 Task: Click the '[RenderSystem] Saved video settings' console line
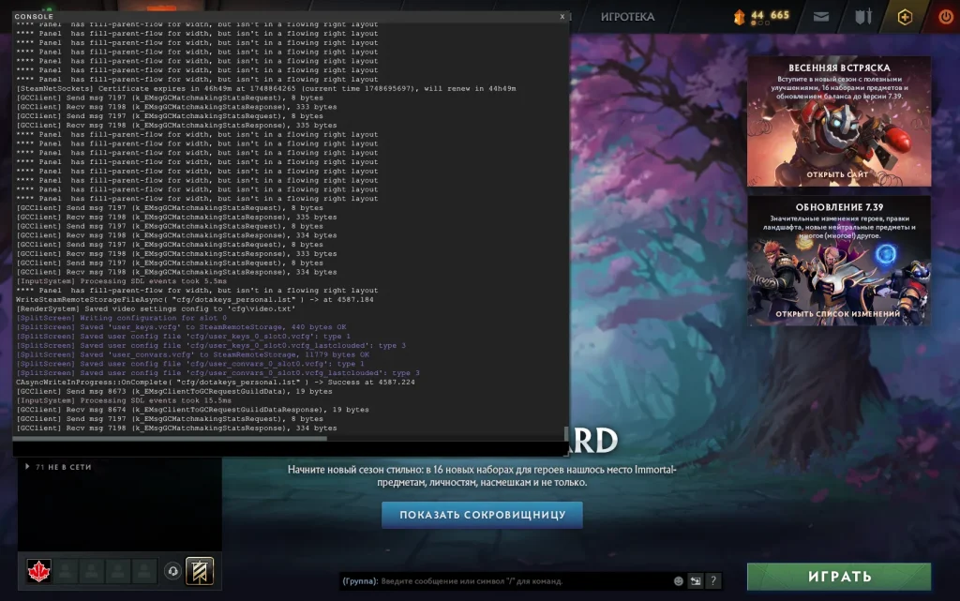(x=156, y=309)
